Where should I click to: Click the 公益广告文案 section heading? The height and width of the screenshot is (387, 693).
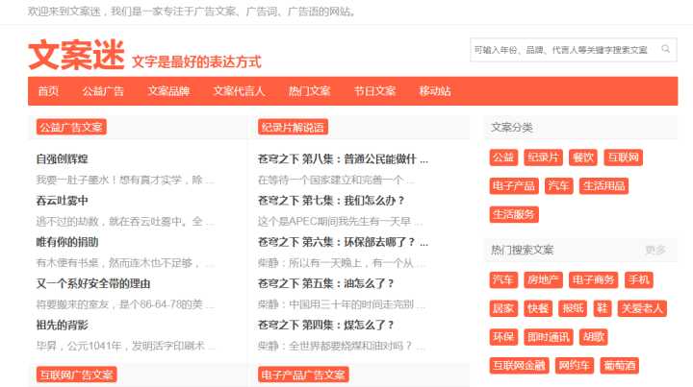click(71, 128)
